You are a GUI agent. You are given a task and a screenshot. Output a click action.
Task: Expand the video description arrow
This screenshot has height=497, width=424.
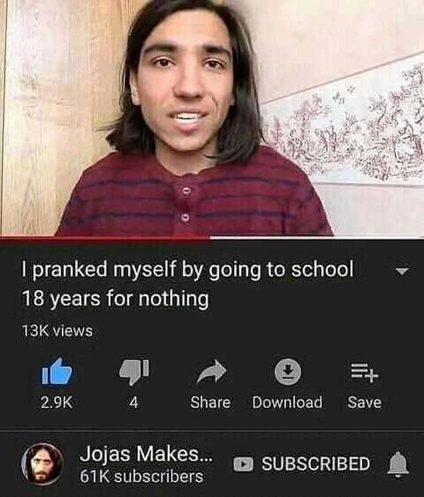(402, 271)
